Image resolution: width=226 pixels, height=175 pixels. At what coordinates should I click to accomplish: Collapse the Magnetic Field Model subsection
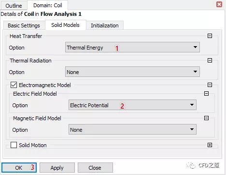pyautogui.click(x=206, y=118)
